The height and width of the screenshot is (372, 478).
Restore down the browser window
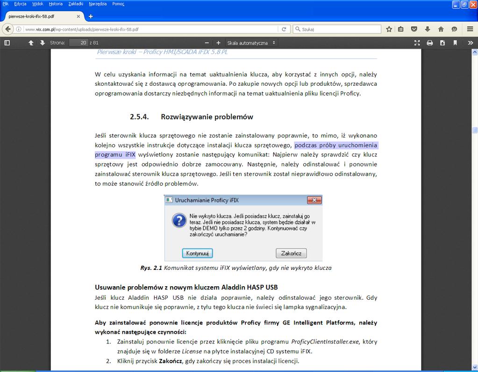click(464, 5)
